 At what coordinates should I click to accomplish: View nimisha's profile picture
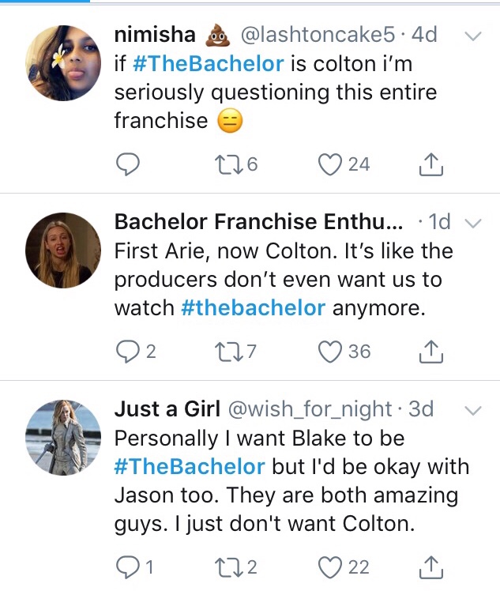[x=63, y=62]
